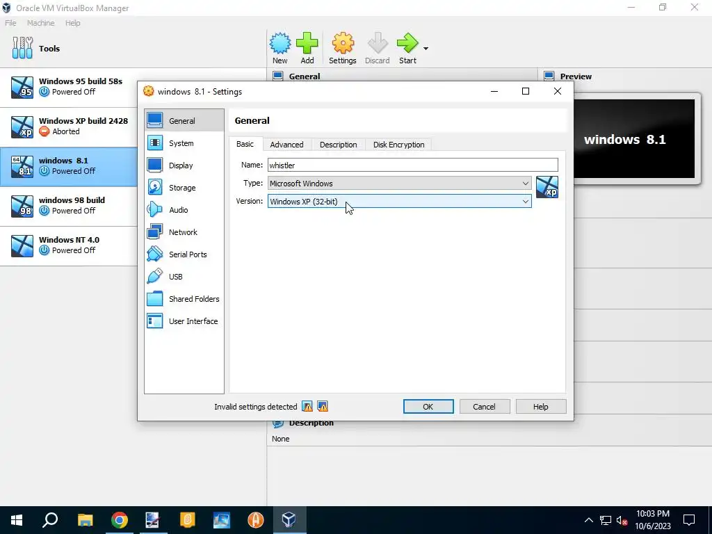Click the network tray icon
Viewport: 712px width, 534px height.
(606, 520)
